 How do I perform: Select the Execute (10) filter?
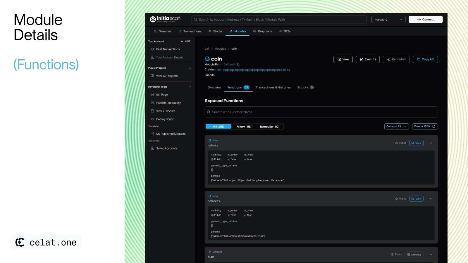point(270,127)
